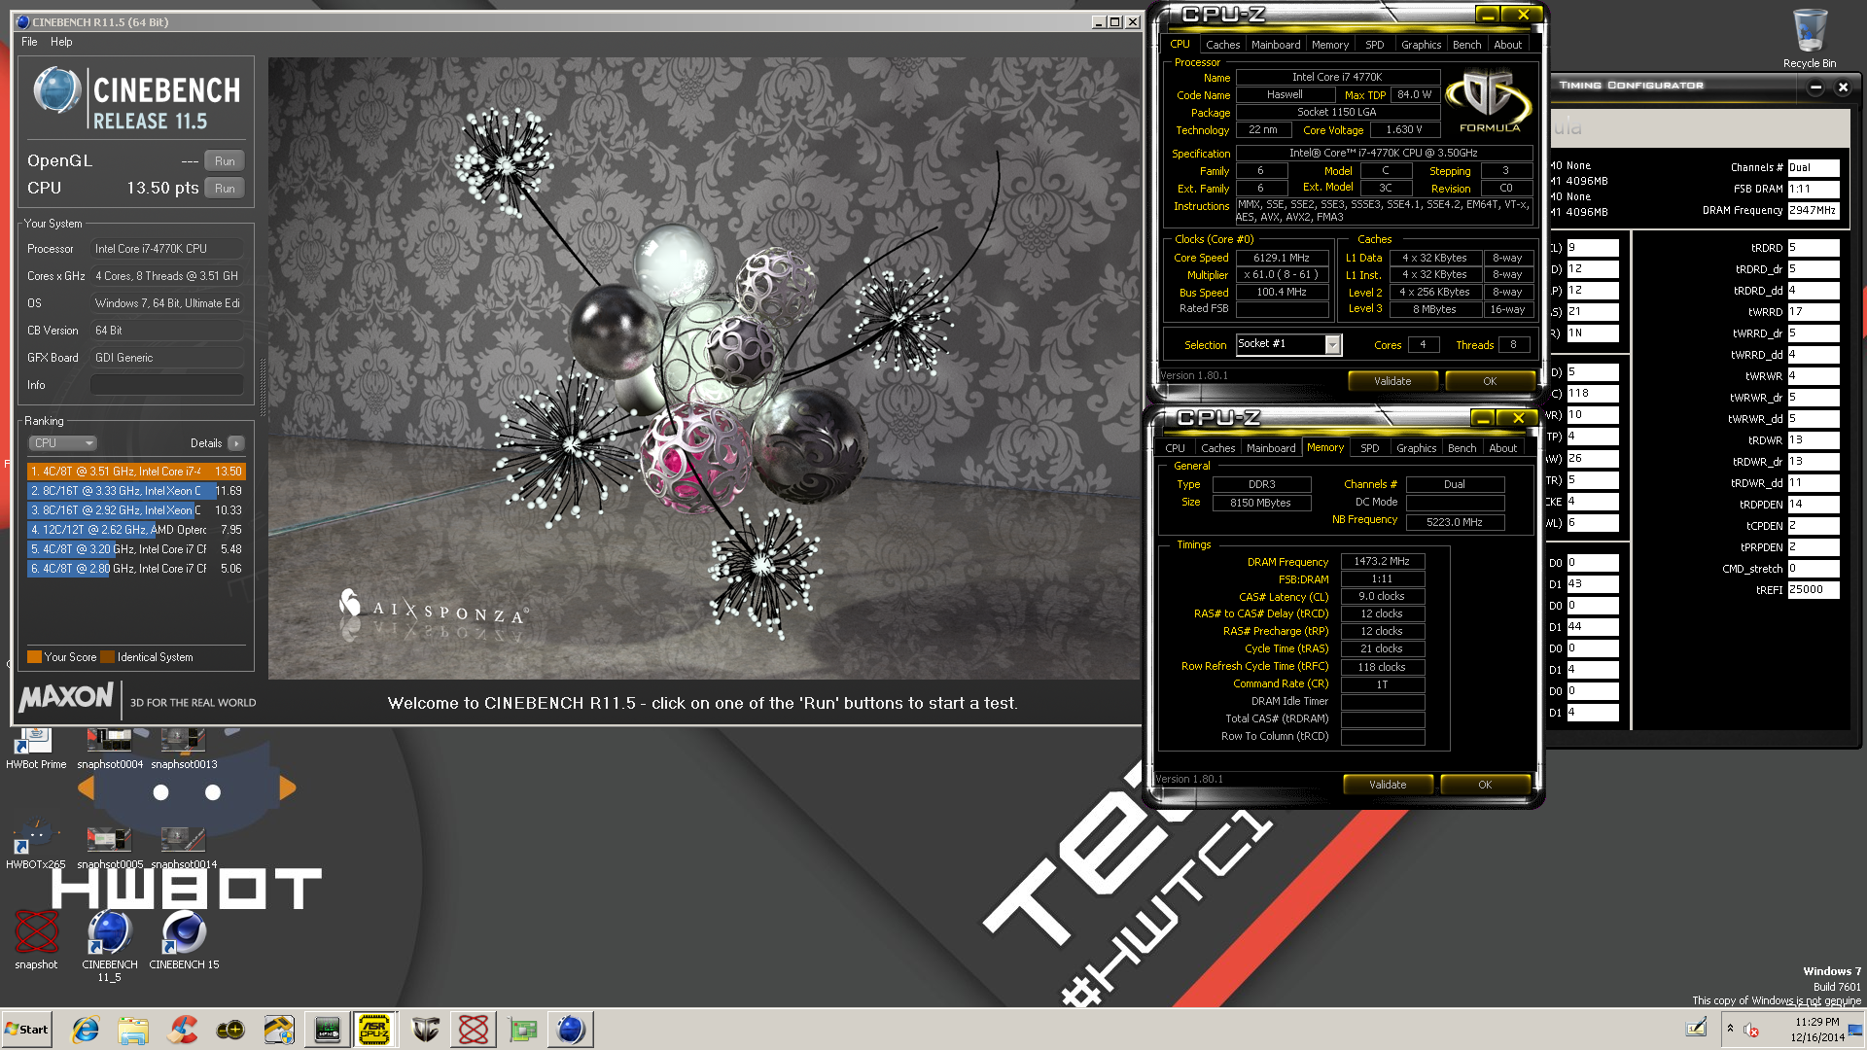Click the pen input tray icon
Image resolution: width=1867 pixels, height=1050 pixels.
tap(1696, 1029)
